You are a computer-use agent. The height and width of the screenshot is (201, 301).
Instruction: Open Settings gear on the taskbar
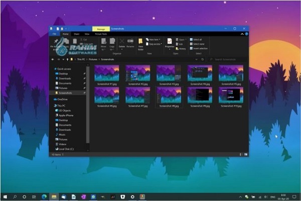pyautogui.click(x=132, y=197)
